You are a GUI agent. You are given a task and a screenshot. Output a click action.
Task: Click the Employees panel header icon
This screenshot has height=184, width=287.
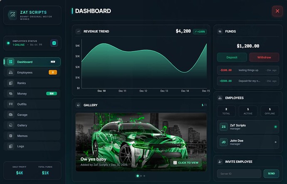click(220, 98)
